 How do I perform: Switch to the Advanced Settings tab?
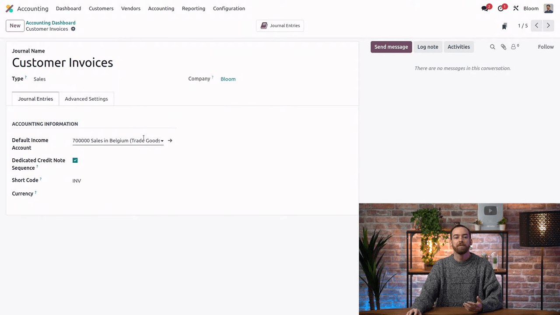pyautogui.click(x=86, y=99)
